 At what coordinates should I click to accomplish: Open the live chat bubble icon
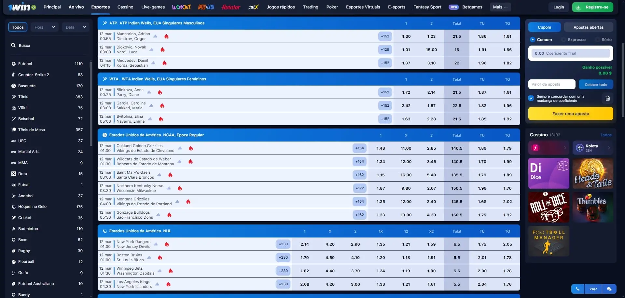tap(609, 289)
